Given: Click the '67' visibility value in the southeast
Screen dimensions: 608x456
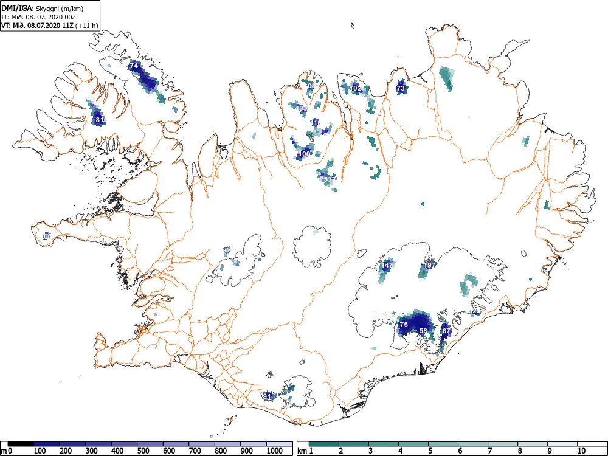Looking at the screenshot, I should tap(446, 331).
